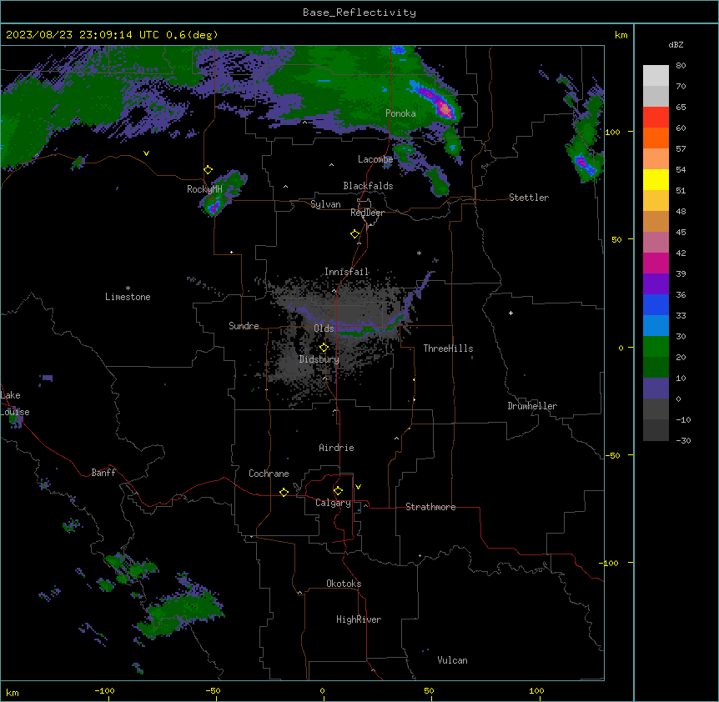The image size is (719, 702).
Task: Click the yellow diamond marker beside RockyMH
Action: tap(208, 170)
